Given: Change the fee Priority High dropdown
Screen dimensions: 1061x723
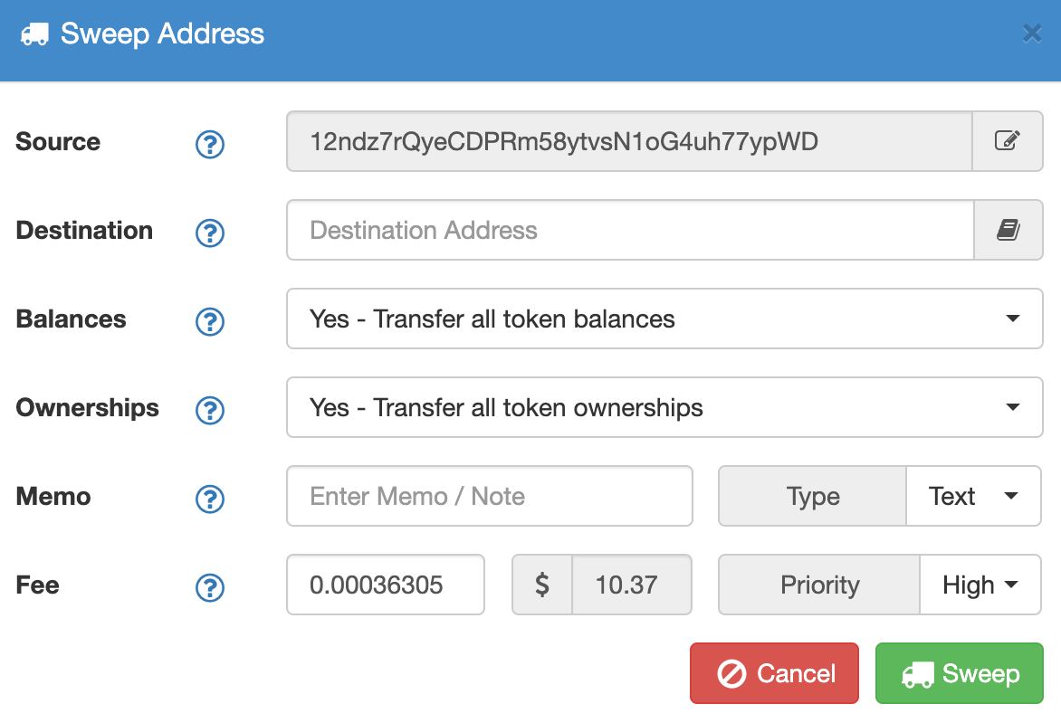Looking at the screenshot, I should [980, 585].
